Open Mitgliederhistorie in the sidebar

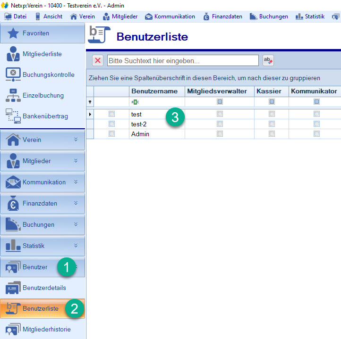(46, 329)
